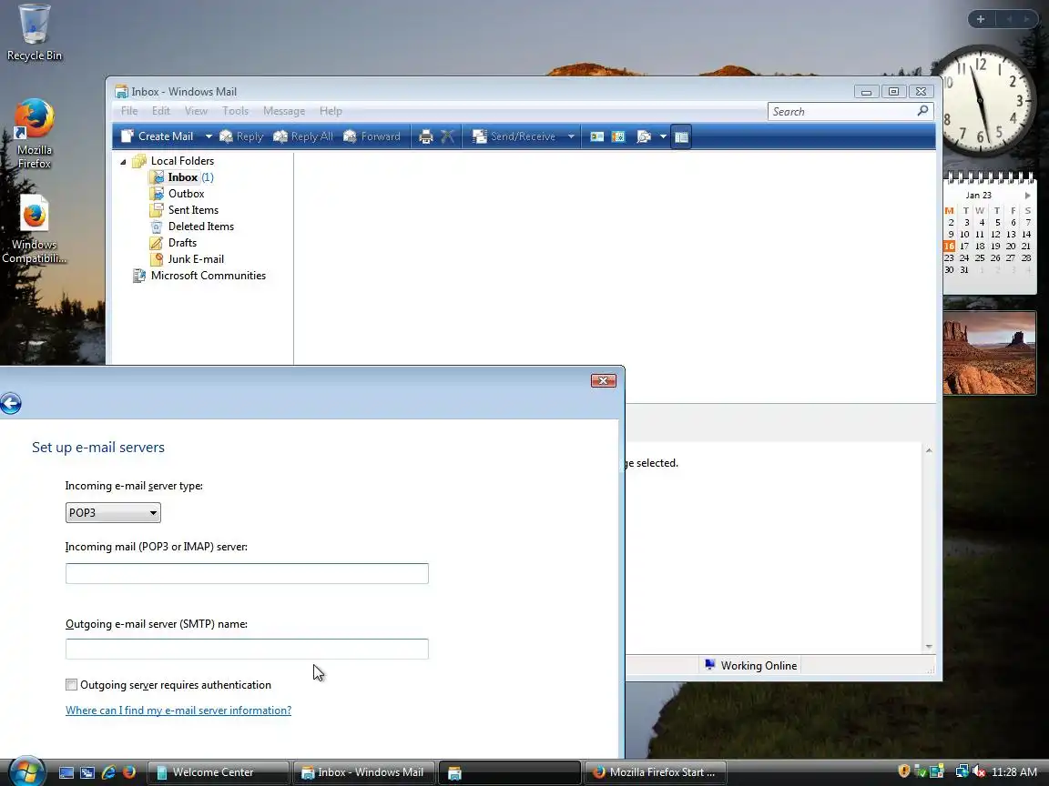Image resolution: width=1049 pixels, height=786 pixels.
Task: Switch to Welcome Center taskbar button
Action: click(x=219, y=772)
